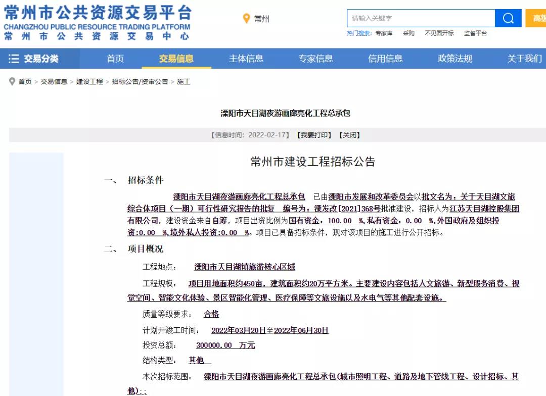546x396 pixels.
Task: Click the grey breadcrumb location pin icon
Action: [x=12, y=81]
